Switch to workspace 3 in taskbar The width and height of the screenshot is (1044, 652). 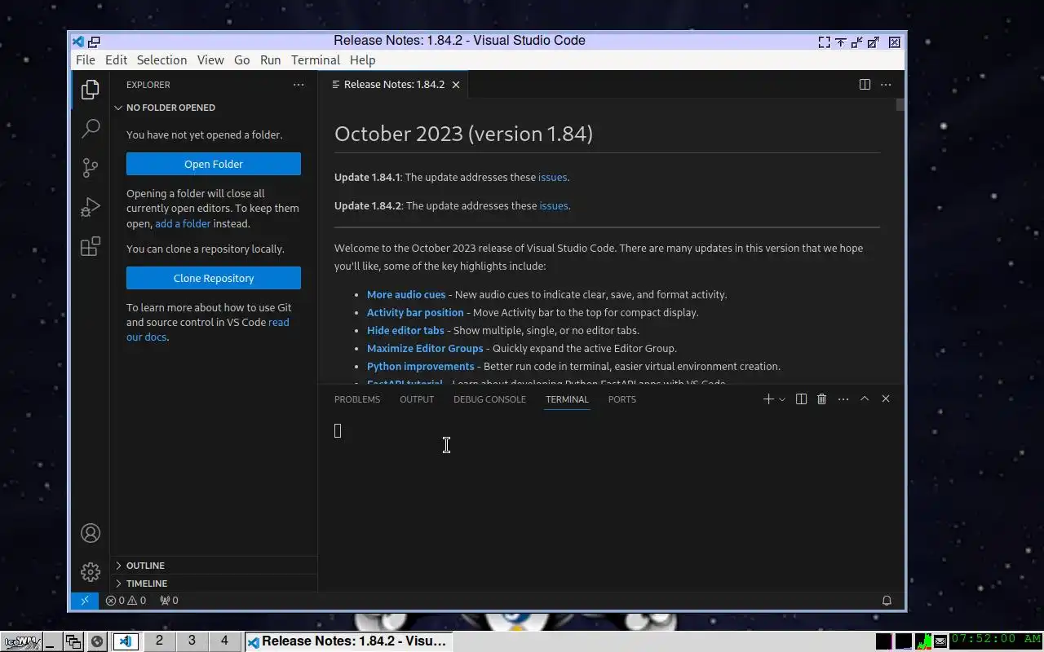click(192, 641)
